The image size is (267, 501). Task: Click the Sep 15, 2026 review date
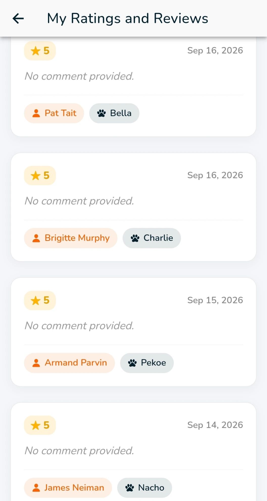(x=215, y=300)
